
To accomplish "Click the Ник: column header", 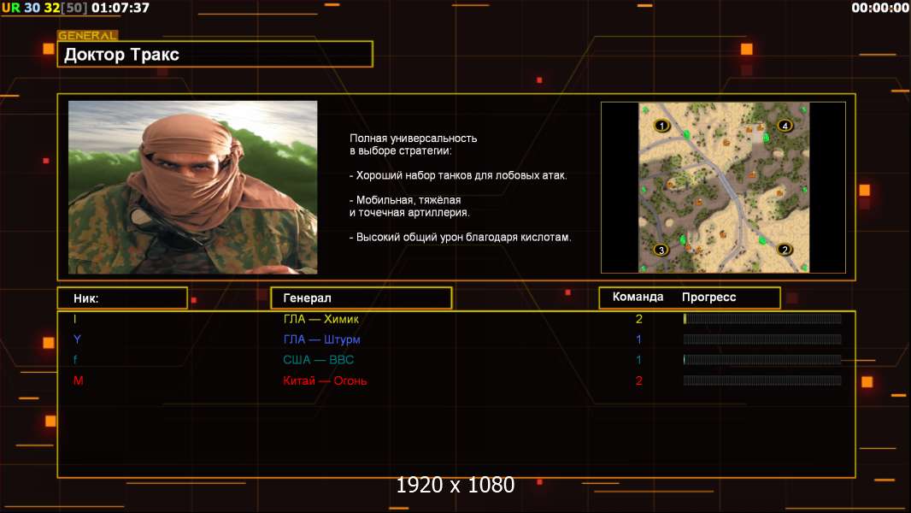I will [122, 298].
